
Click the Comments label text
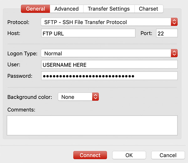(x=21, y=110)
